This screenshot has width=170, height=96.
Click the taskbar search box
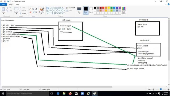[x=27, y=94]
